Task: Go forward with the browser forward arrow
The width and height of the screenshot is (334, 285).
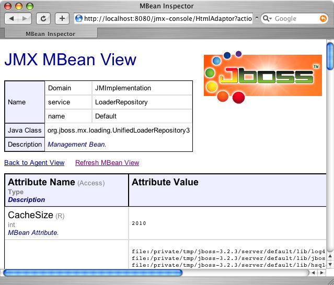Action: (x=25, y=19)
